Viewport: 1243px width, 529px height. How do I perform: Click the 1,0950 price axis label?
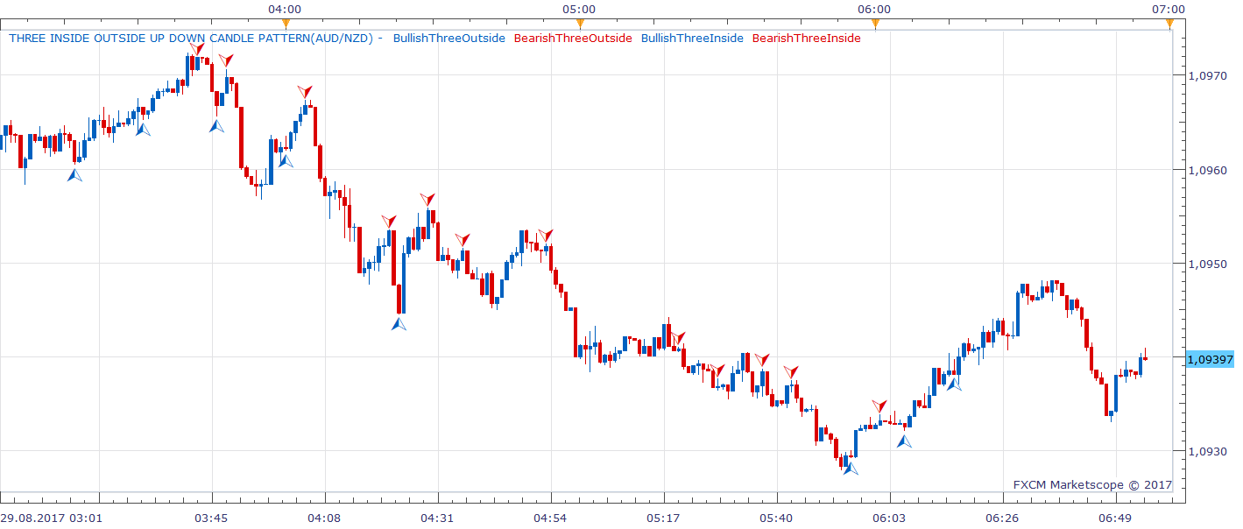click(x=1206, y=264)
